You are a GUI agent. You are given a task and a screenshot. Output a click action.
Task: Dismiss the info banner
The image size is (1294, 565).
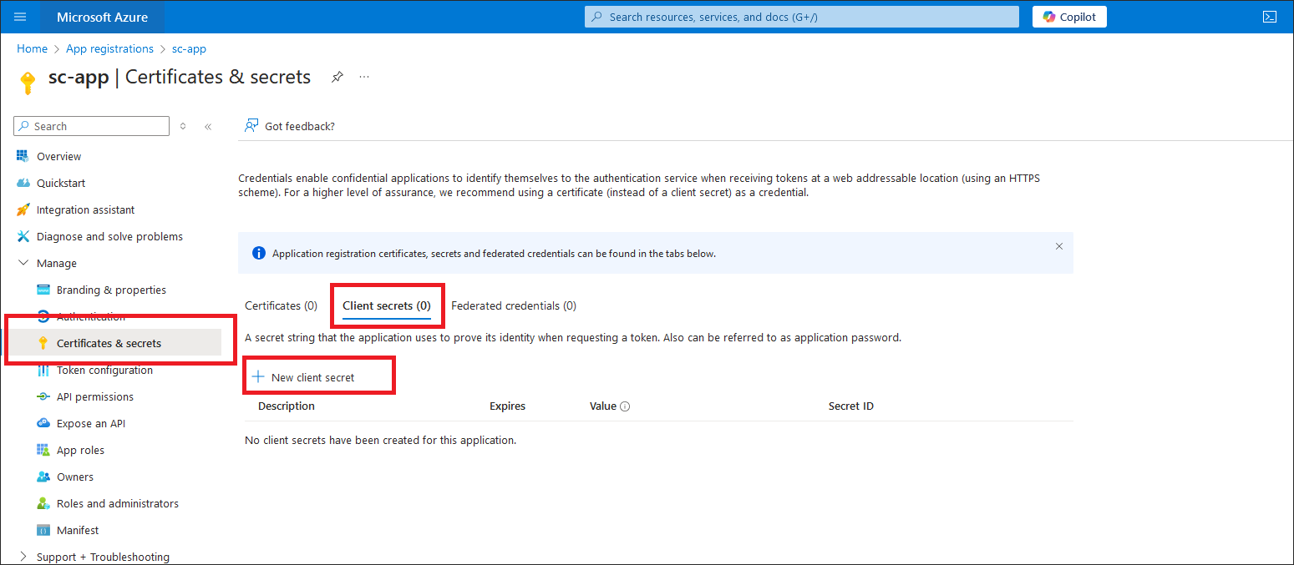[x=1058, y=246]
